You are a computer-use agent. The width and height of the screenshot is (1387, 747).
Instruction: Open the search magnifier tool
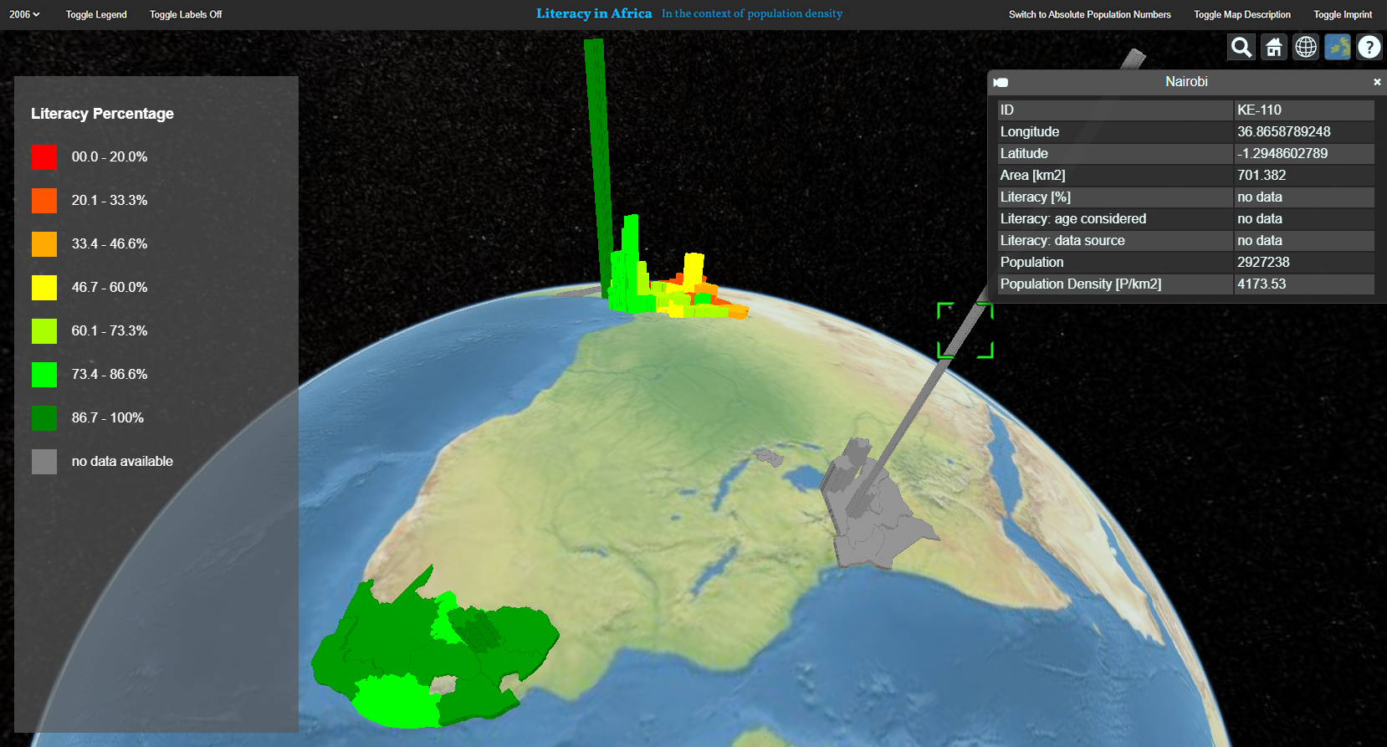point(1241,47)
